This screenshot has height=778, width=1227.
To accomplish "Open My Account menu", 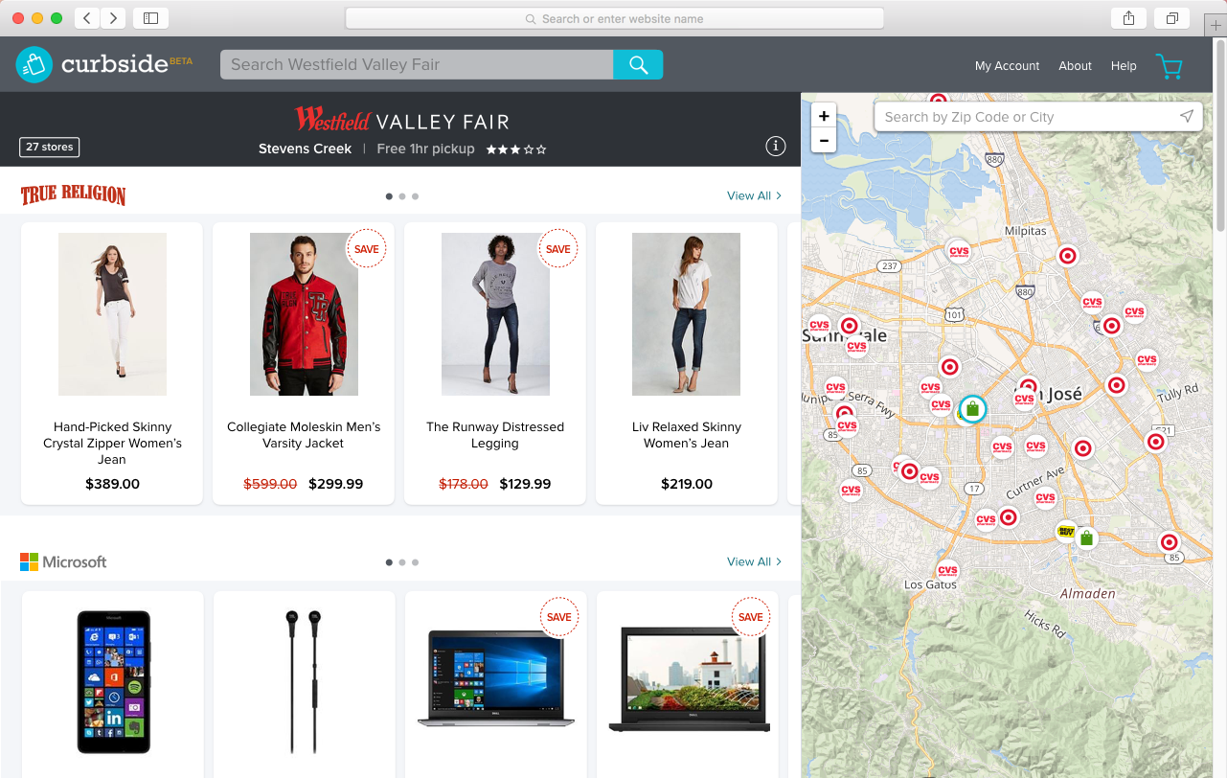I will point(1007,66).
